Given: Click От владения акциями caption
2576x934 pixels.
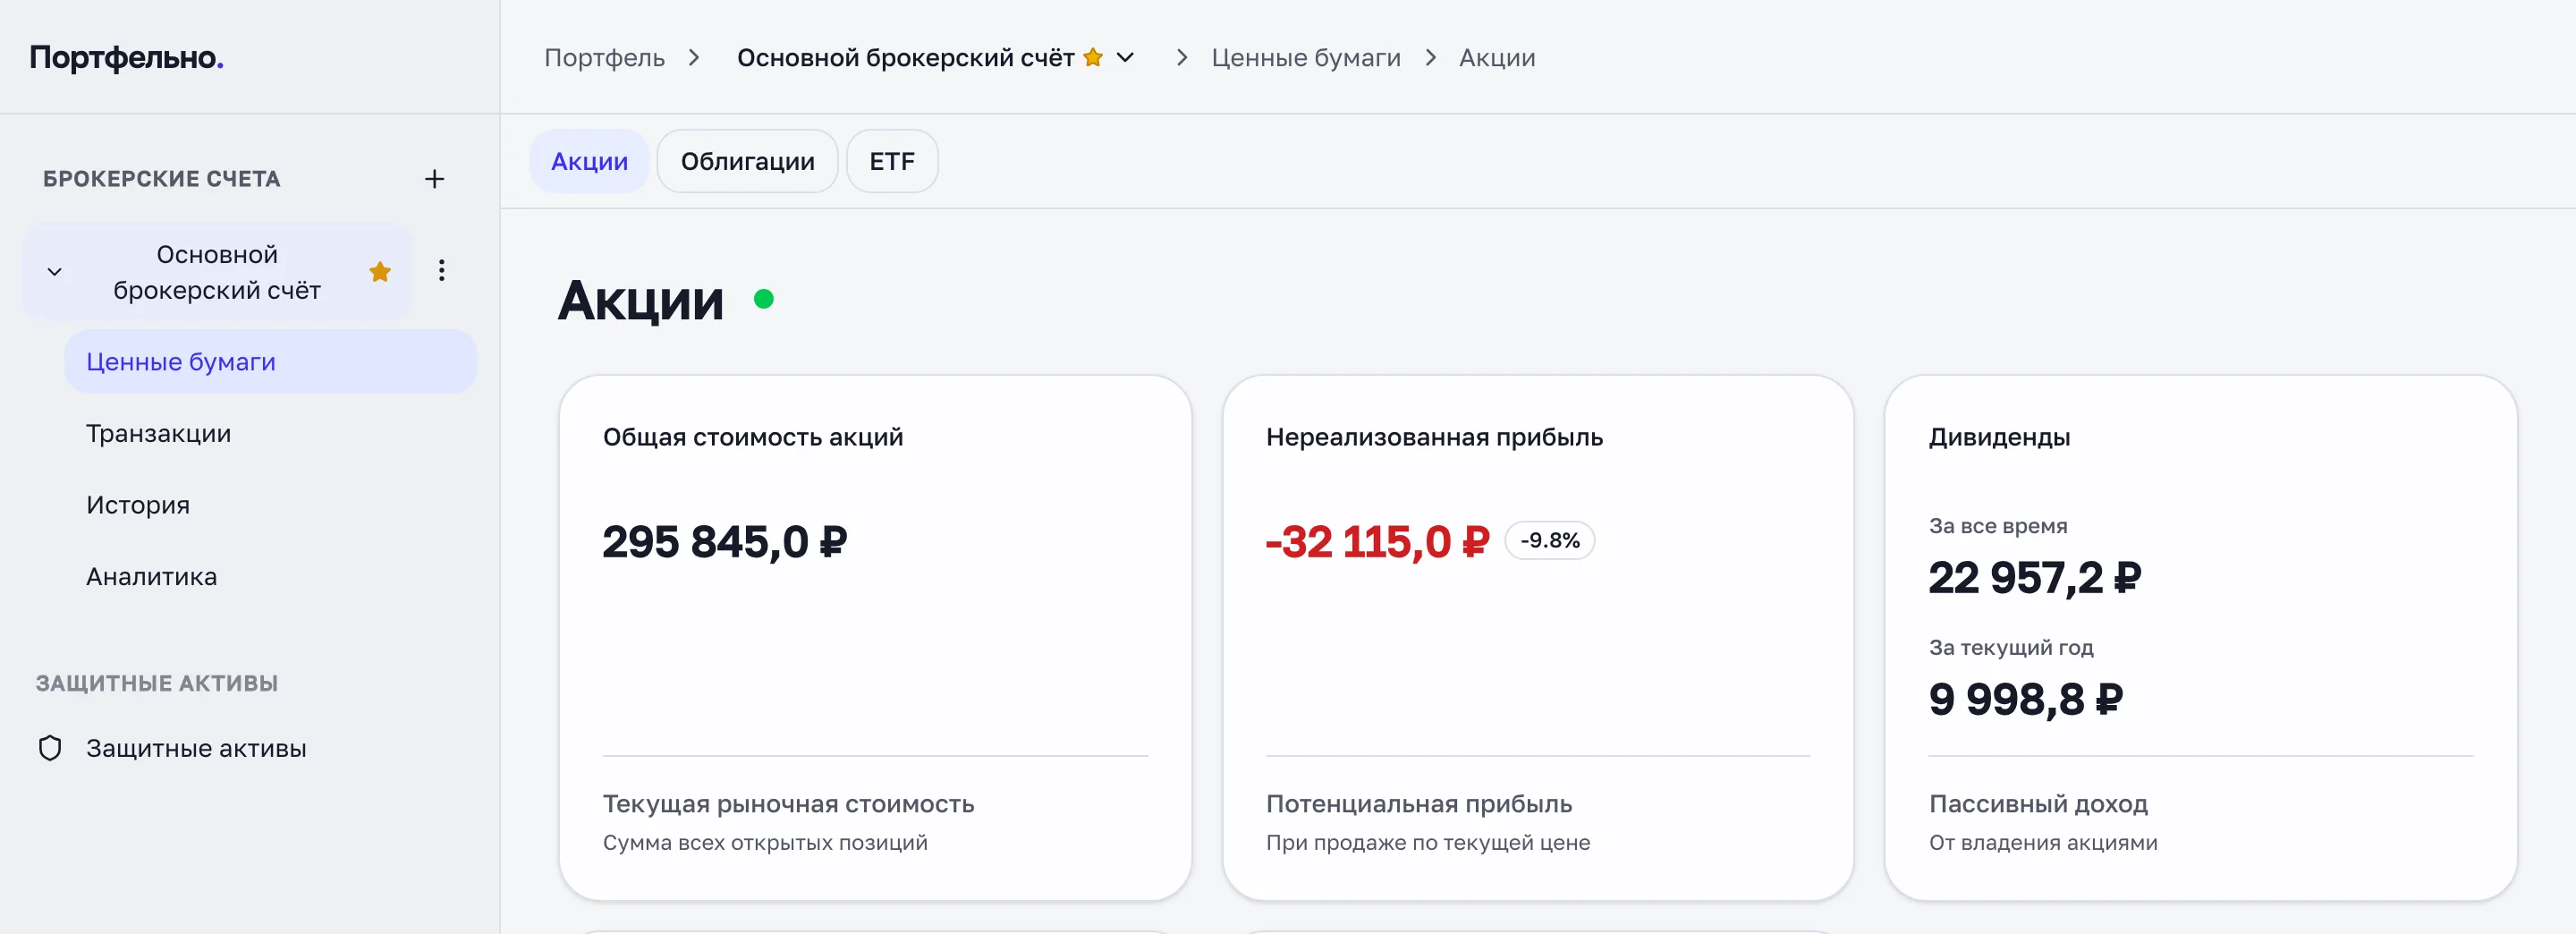Looking at the screenshot, I should click(2043, 843).
